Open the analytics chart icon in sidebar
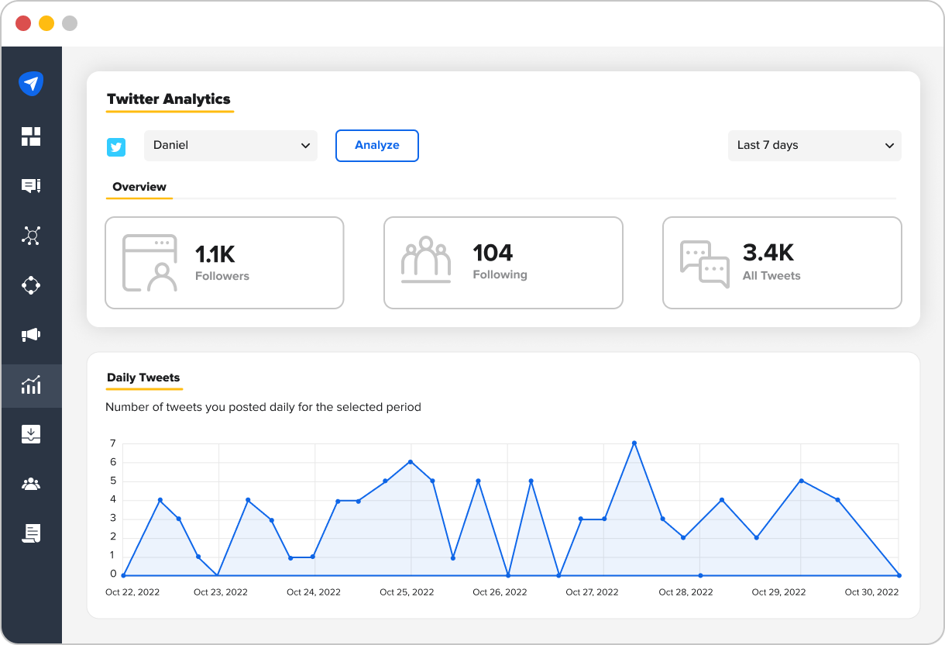Image resolution: width=945 pixels, height=645 pixels. (31, 385)
